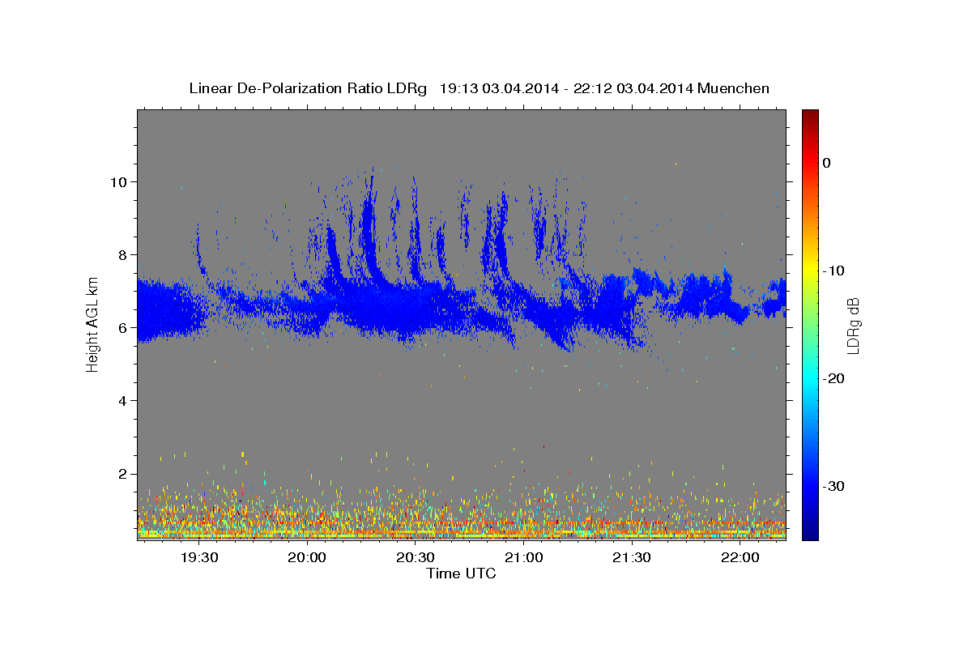The height and width of the screenshot is (648, 972).
Task: Click the 21:30 time axis label
Action: [x=632, y=557]
